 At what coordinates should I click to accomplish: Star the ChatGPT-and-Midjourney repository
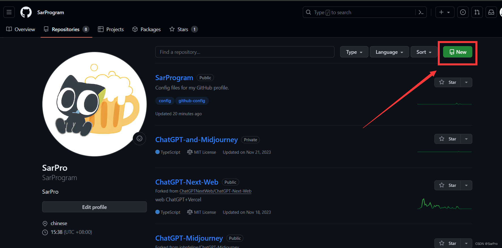click(x=448, y=139)
